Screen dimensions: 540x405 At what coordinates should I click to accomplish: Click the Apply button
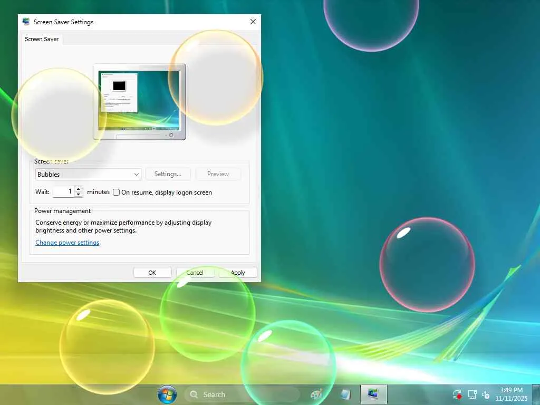(238, 273)
